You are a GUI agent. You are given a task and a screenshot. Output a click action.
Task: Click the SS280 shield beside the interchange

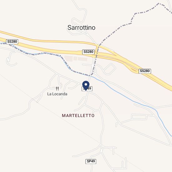point(89,52)
